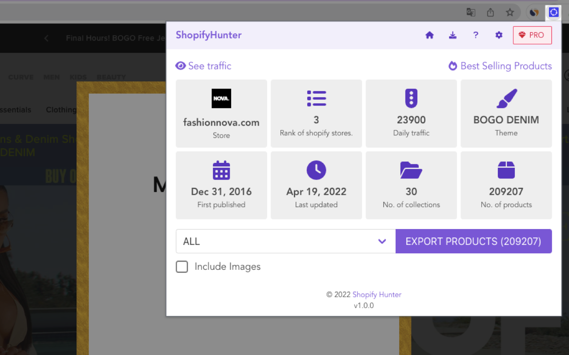Click the collections folder icon

click(x=411, y=170)
